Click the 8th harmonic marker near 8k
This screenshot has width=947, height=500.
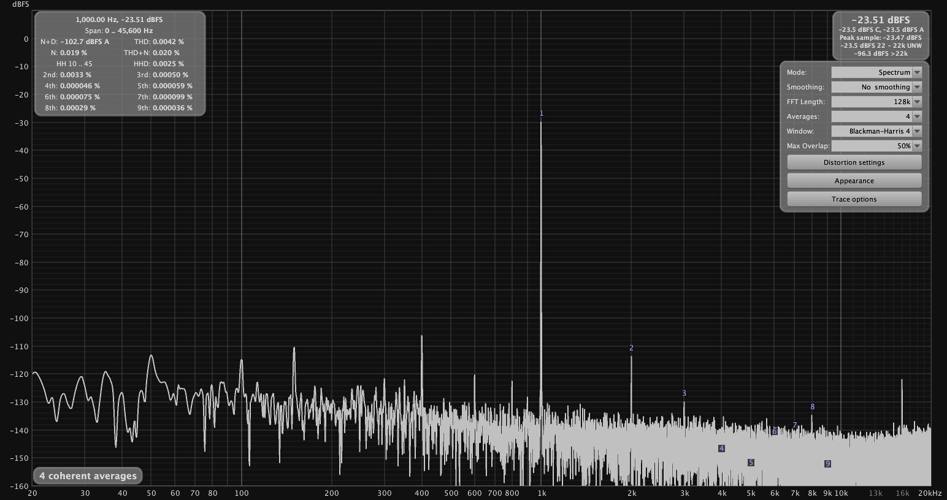(813, 407)
